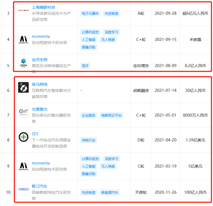
Task: Click the amount 100亿人民币
Action: tap(195, 192)
